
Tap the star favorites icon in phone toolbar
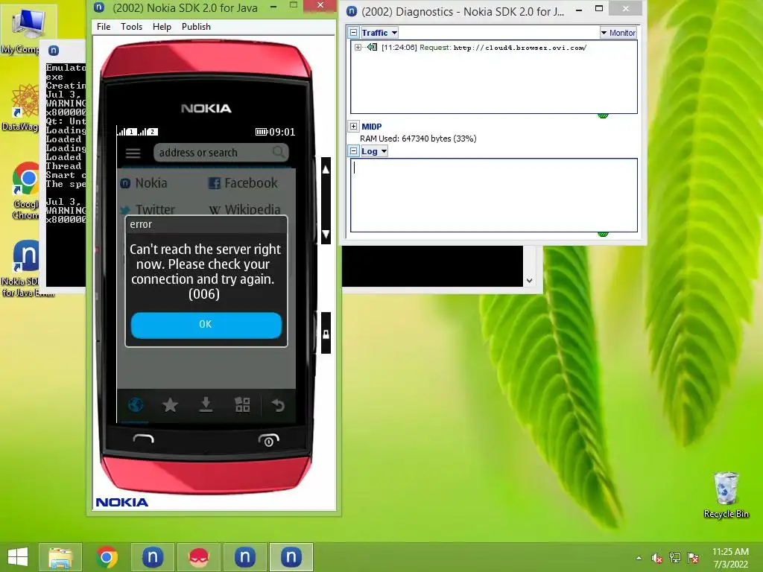(x=171, y=404)
